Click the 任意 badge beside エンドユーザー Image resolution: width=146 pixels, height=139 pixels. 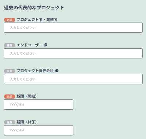(9, 45)
